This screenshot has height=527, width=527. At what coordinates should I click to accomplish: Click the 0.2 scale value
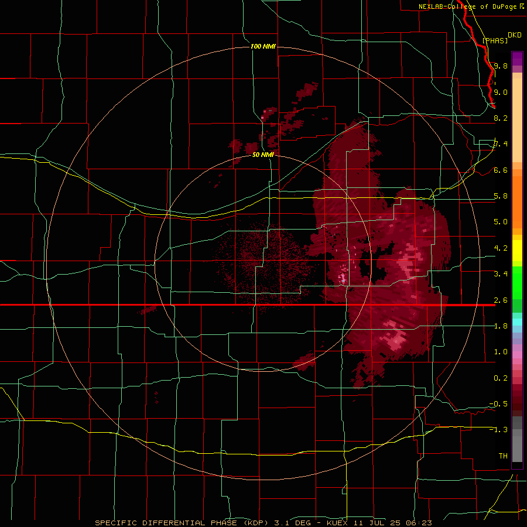tap(501, 378)
